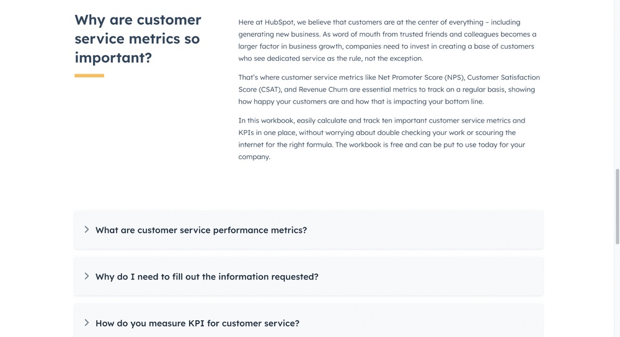Click scrollbar track above the thumb
Image resolution: width=620 pixels, height=337 pixels.
coord(618,84)
